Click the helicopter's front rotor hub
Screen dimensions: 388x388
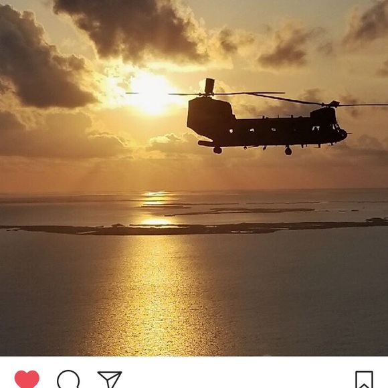[333, 104]
